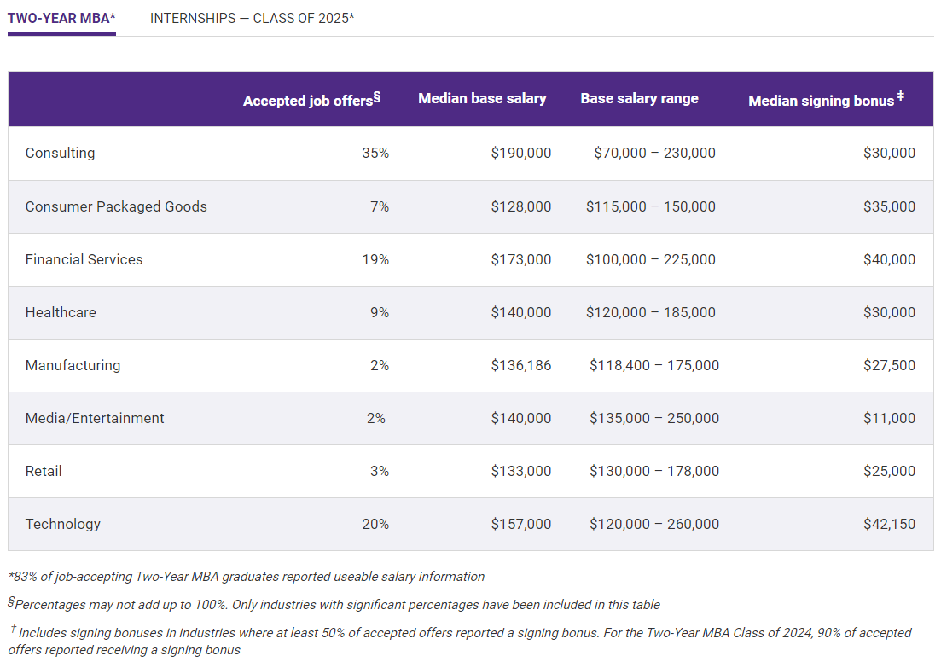Click the $136,186 Manufacturing median salary value
Viewport: 941px width, 662px height.
click(x=520, y=365)
